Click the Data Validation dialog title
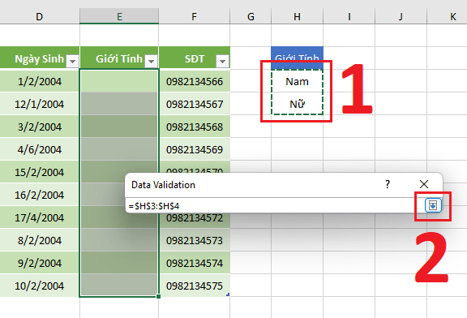Viewport: 467px width, 318px height. tap(163, 185)
